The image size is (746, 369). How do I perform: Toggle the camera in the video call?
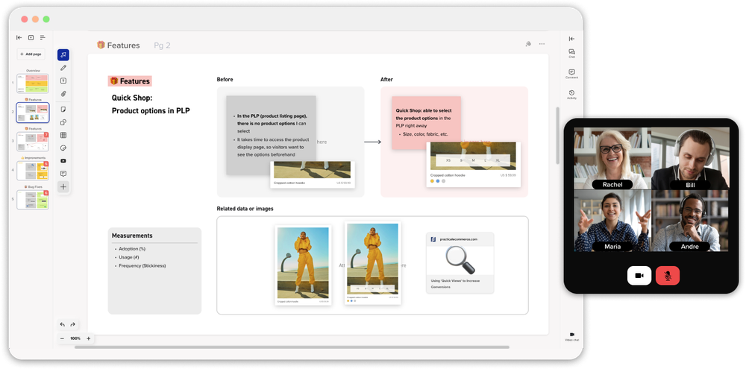(x=639, y=276)
